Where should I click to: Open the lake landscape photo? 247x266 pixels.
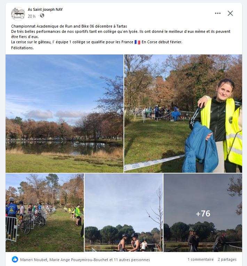point(64,113)
